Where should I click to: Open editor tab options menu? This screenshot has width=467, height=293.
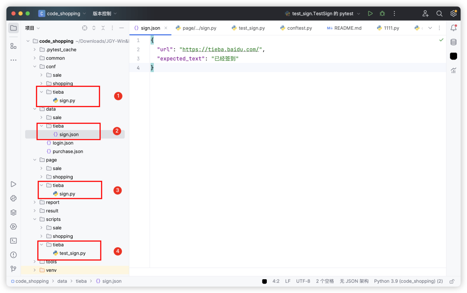[x=439, y=28]
